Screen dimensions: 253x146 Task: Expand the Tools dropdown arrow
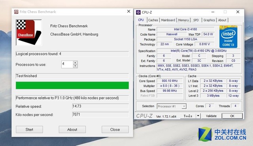198,116
